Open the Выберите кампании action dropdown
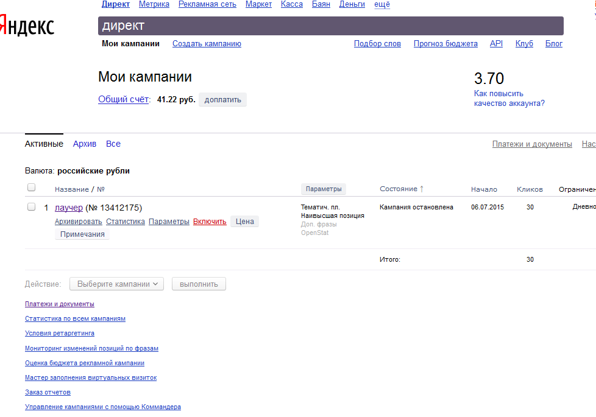 (116, 284)
